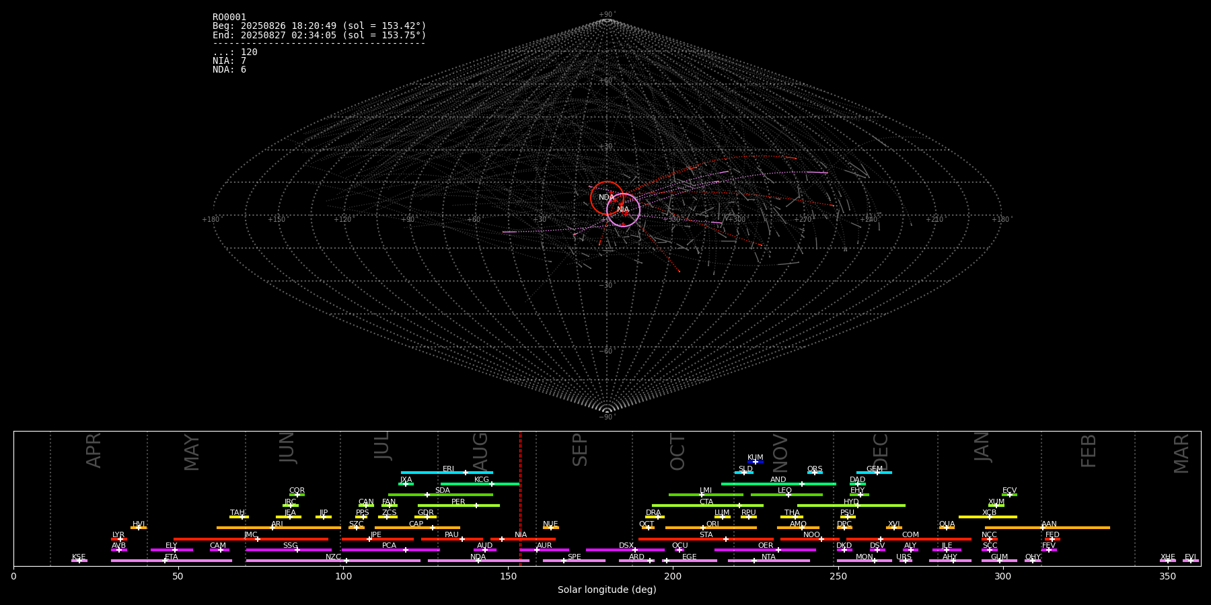Select the PAU shower label
Viewport: 1211px width, 605px height.
pos(451,535)
